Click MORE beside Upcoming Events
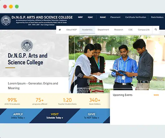 [156, 95]
